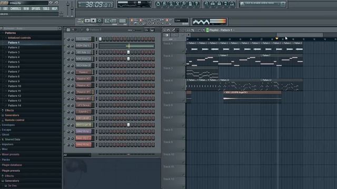Open the Line snap selector dropdown
The height and width of the screenshot is (189, 337).
click(181, 20)
